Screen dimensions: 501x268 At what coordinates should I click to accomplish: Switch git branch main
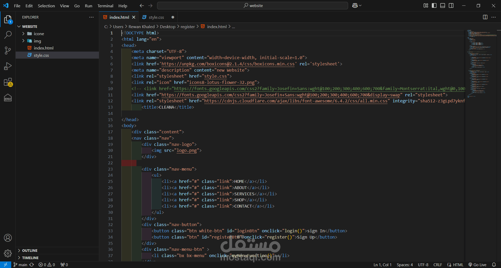click(x=20, y=265)
